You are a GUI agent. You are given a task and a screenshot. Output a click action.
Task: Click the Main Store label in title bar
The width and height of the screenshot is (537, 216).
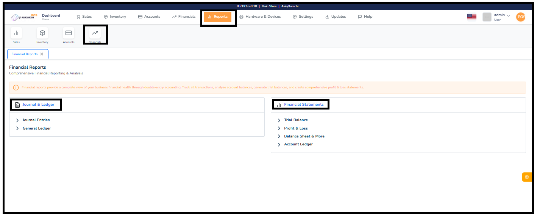pos(269,6)
